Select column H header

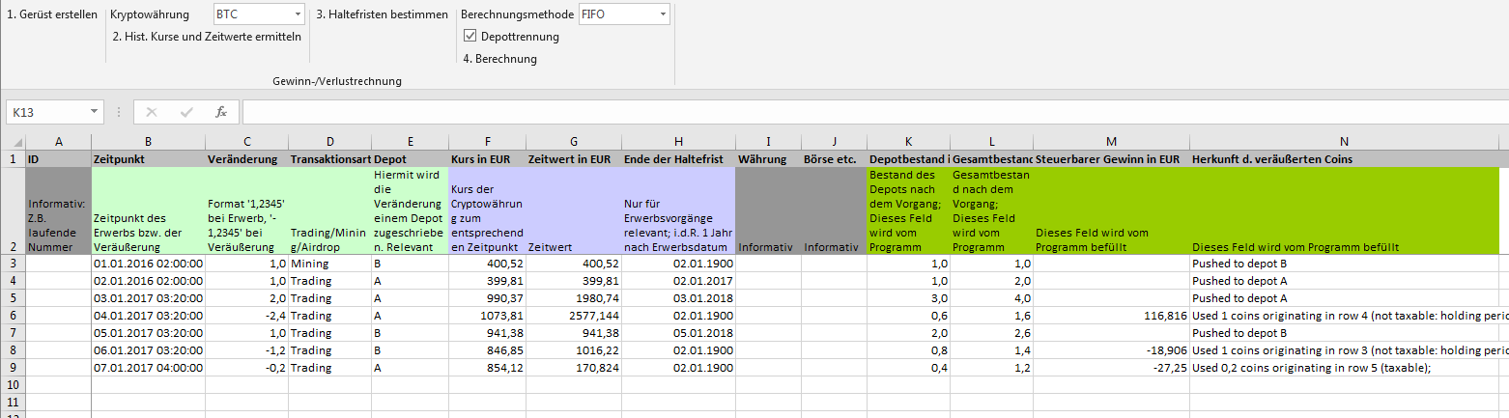point(678,142)
